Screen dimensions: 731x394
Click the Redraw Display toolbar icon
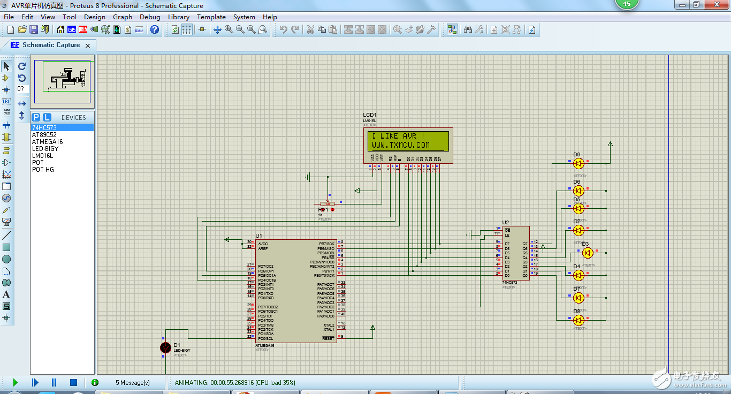tap(175, 29)
